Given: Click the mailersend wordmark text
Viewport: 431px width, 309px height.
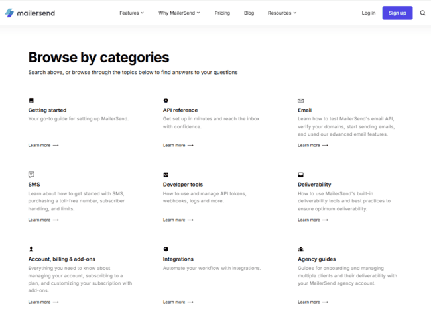Looking at the screenshot, I should [x=36, y=13].
